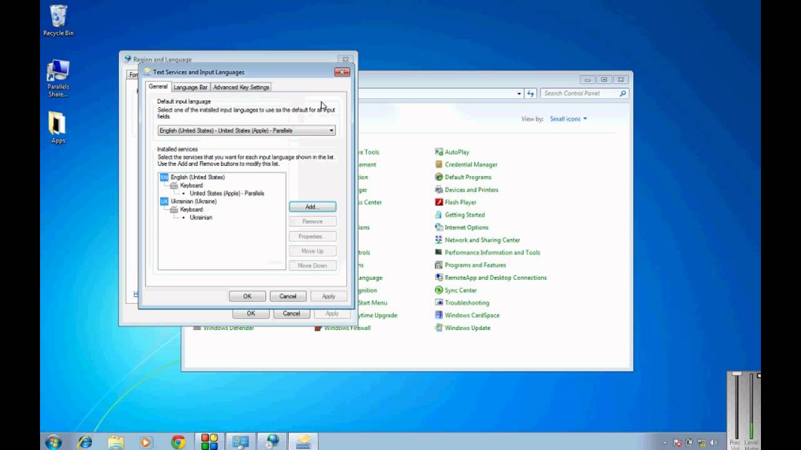Viewport: 801px width, 450px height.
Task: Open the Performance Information and Tools link
Action: [492, 252]
